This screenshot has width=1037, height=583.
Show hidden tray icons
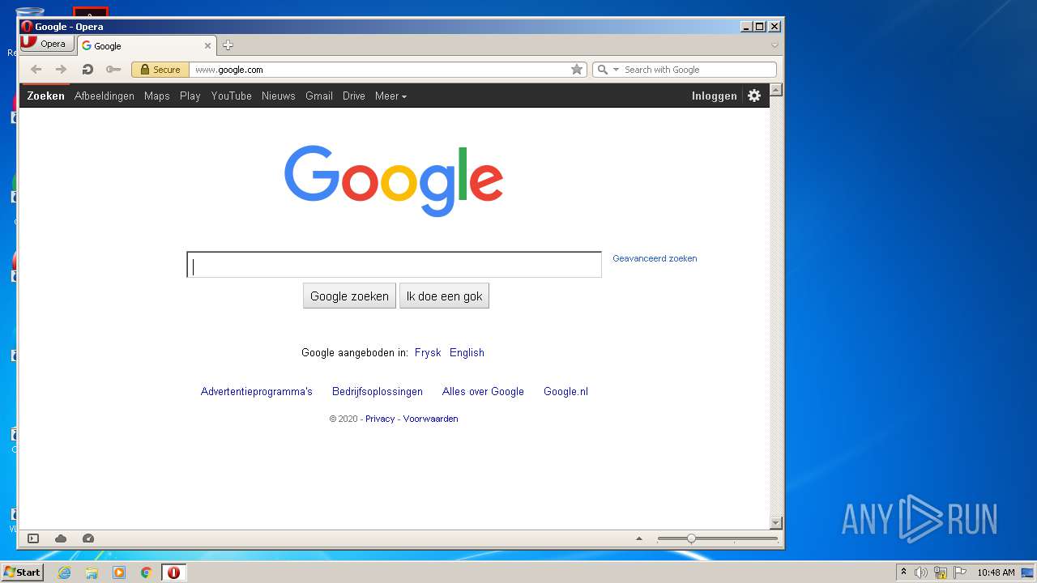tap(903, 572)
